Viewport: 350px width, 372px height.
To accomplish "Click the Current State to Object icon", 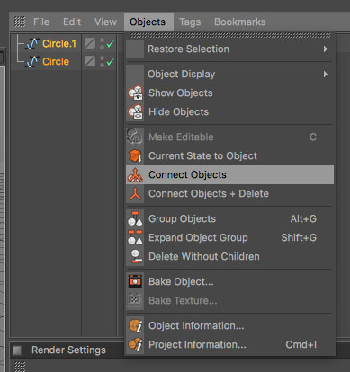I will click(x=135, y=156).
